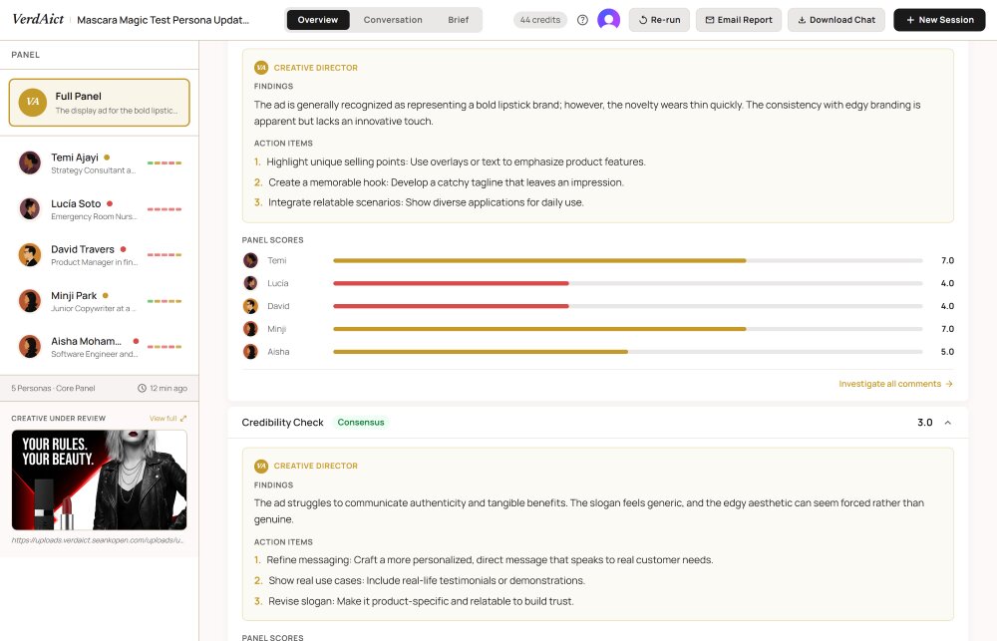997x641 pixels.
Task: Click Temi Ajayi's score dashes indicator
Action: 165,162
